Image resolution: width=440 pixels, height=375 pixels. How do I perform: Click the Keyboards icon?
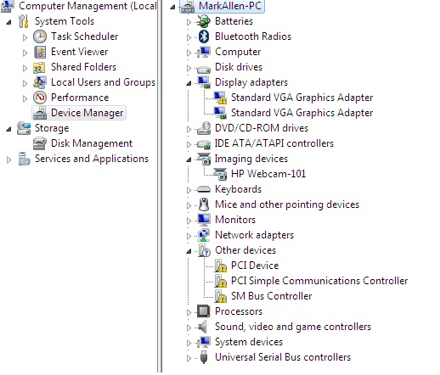click(204, 189)
